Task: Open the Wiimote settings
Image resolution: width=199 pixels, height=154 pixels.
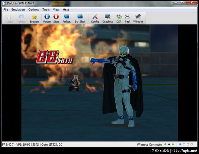Action: 138,18
